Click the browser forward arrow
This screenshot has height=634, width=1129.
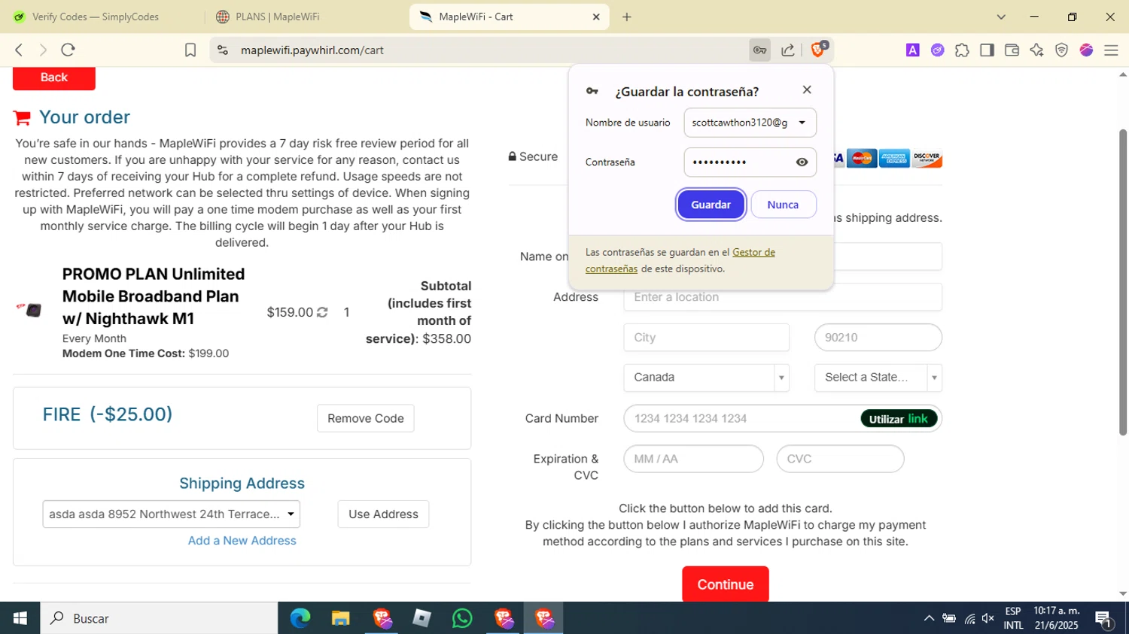pos(43,50)
